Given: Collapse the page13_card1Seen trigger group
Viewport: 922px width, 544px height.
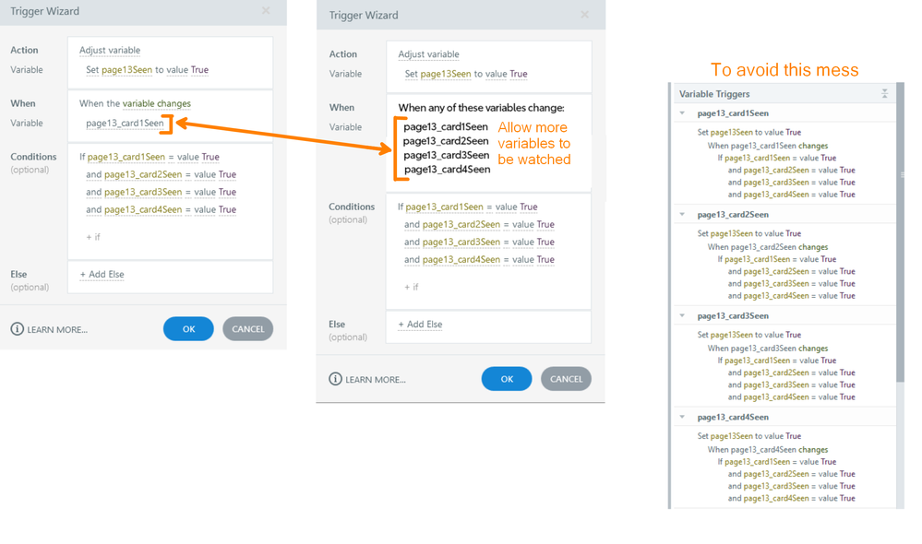Looking at the screenshot, I should pyautogui.click(x=683, y=113).
